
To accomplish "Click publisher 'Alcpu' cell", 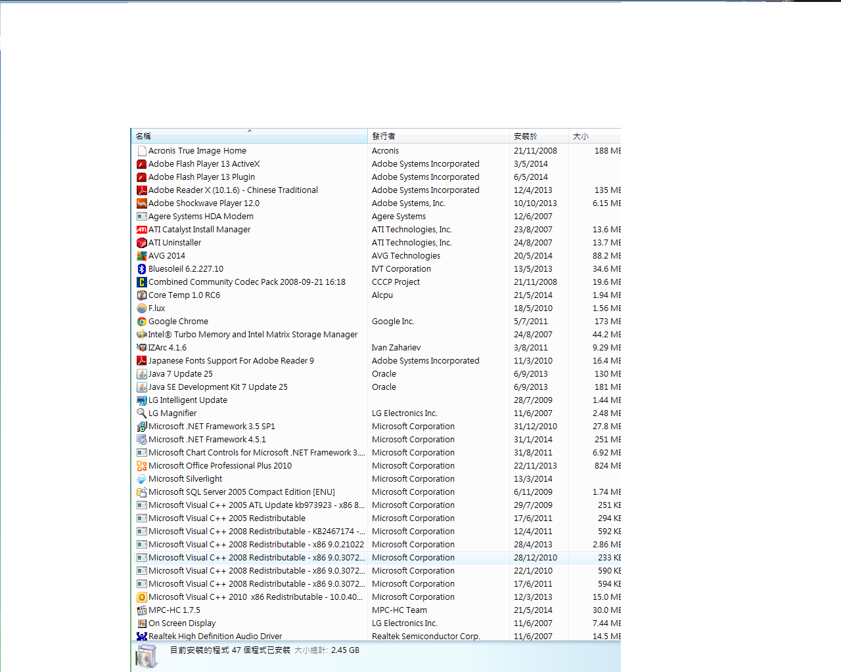I will [x=382, y=295].
